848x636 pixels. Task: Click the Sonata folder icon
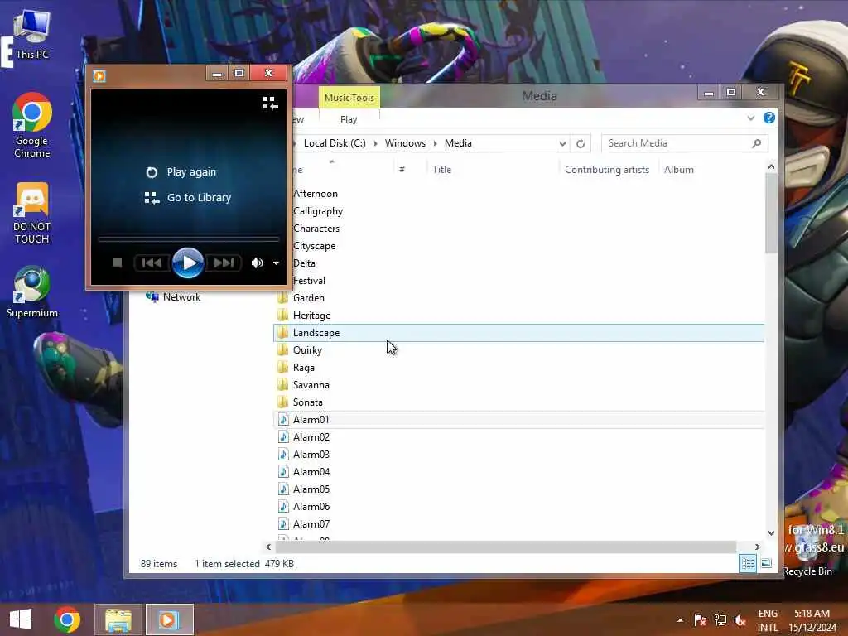(283, 402)
